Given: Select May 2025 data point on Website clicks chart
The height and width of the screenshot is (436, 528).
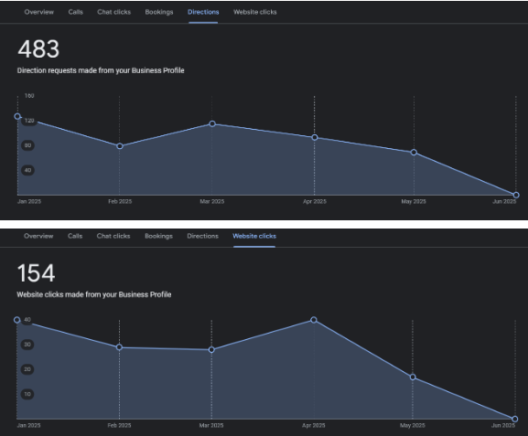Looking at the screenshot, I should coord(413,378).
